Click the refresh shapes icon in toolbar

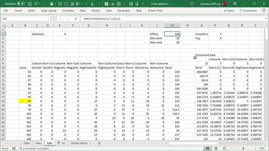point(137,4)
